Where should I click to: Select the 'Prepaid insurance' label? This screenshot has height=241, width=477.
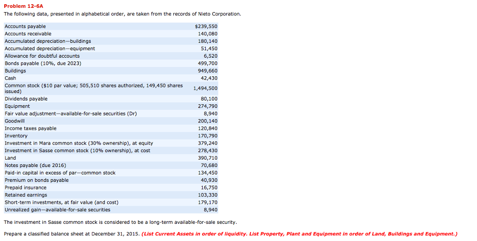tap(26, 188)
